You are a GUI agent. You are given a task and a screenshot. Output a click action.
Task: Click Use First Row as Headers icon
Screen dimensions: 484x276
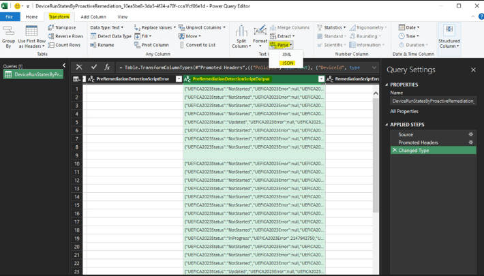point(32,37)
